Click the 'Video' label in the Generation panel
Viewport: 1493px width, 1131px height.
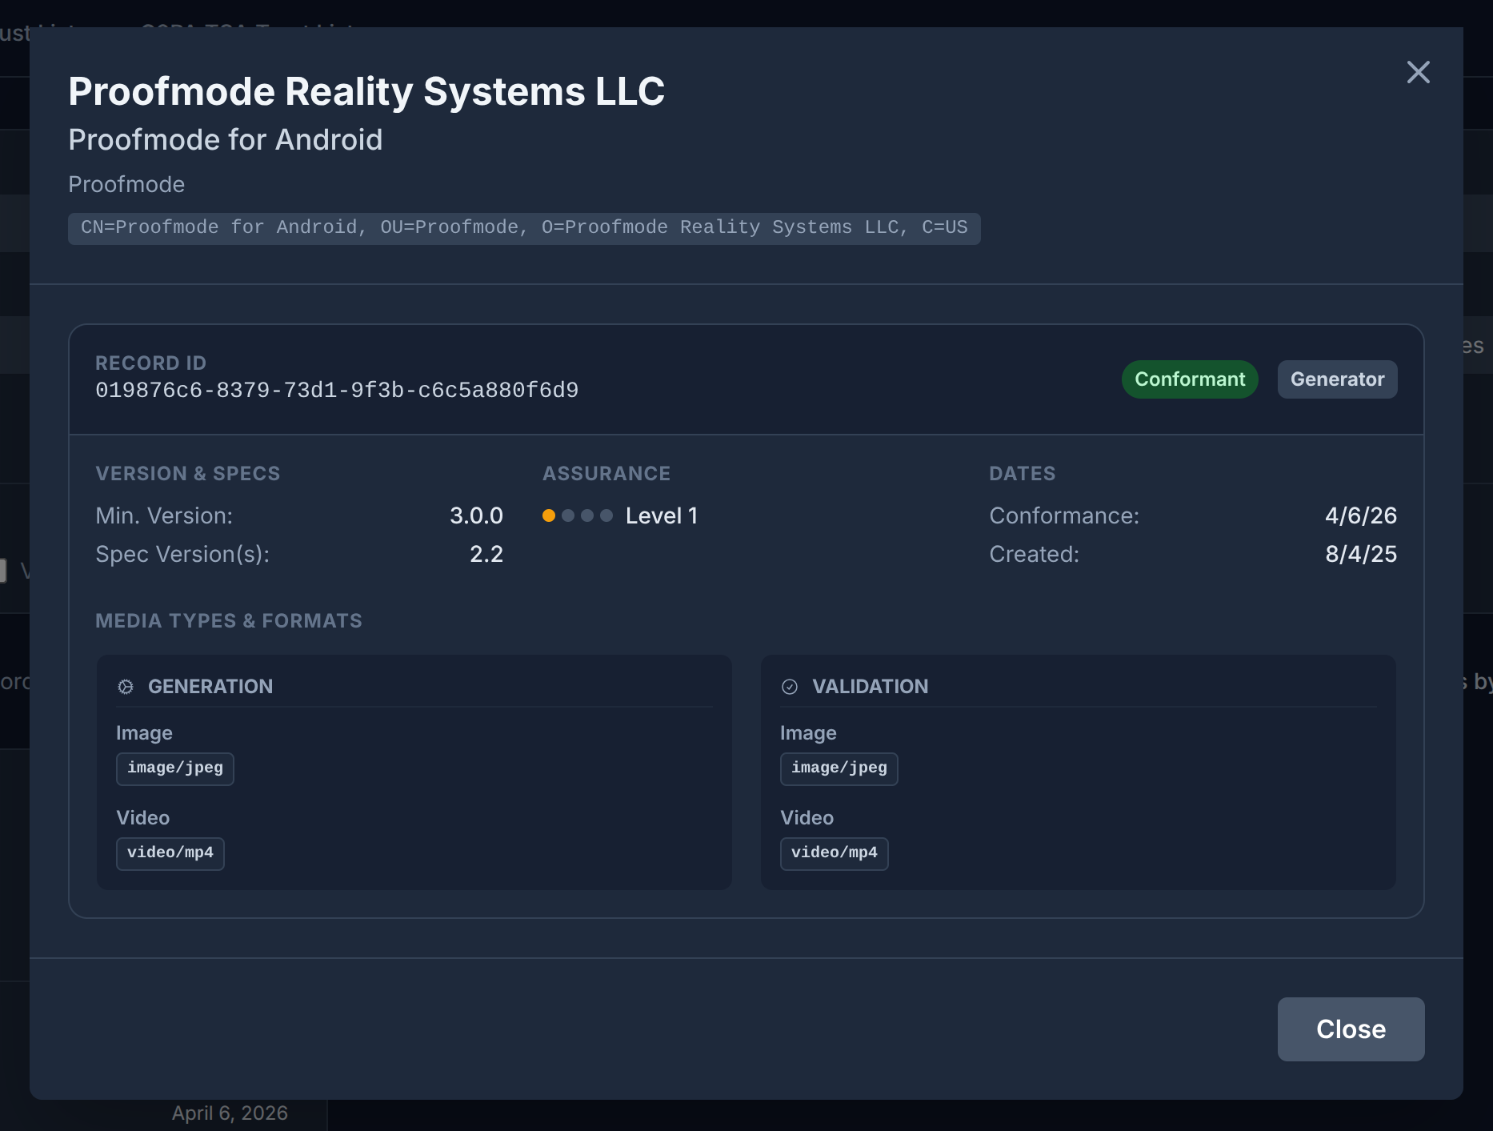coord(143,818)
